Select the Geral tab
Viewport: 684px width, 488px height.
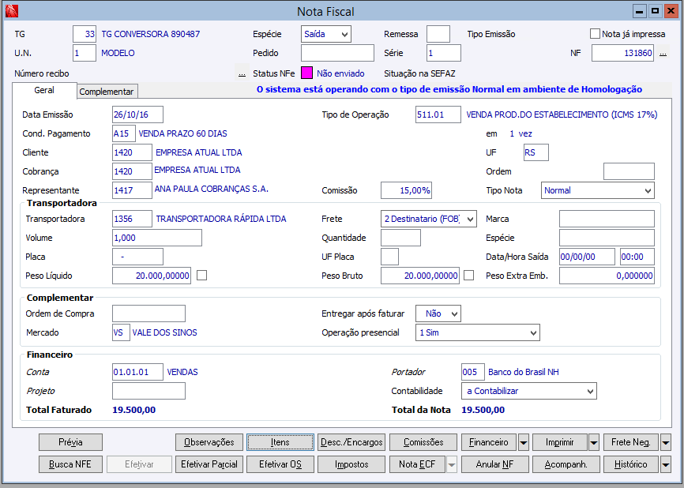(44, 91)
